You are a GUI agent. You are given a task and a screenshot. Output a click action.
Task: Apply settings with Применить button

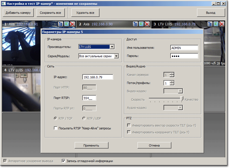coord(91,145)
